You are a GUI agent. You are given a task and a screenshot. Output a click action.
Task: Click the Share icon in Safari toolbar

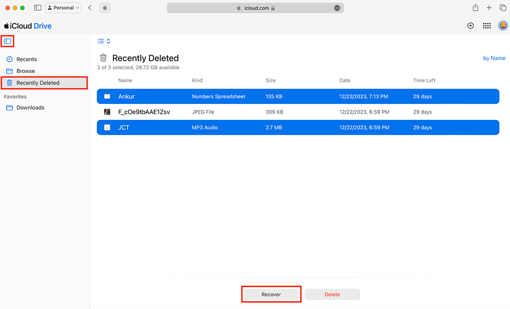[475, 8]
